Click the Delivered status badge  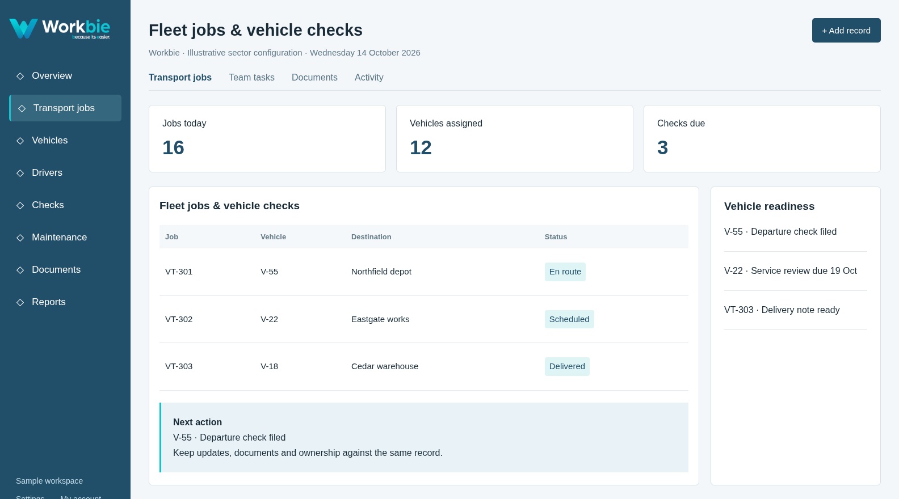pyautogui.click(x=567, y=366)
